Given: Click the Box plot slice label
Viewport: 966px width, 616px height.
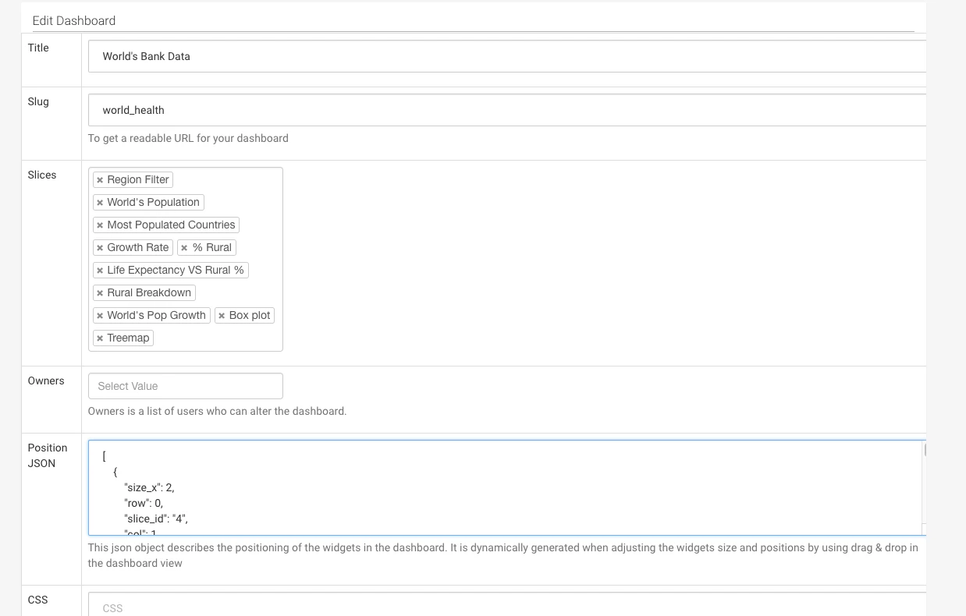Looking at the screenshot, I should 250,315.
